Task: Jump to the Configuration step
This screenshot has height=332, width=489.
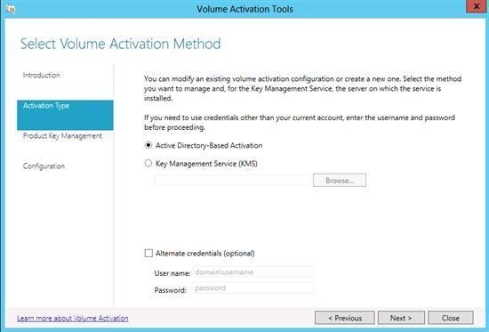Action: click(x=44, y=166)
